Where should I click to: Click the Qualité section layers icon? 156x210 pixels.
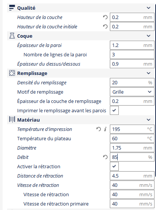pos(12,8)
